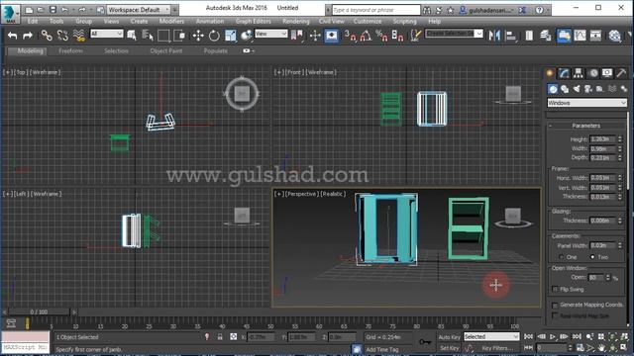Open the reference coordinate 'View' dropdown
This screenshot has height=356, width=634.
point(270,34)
